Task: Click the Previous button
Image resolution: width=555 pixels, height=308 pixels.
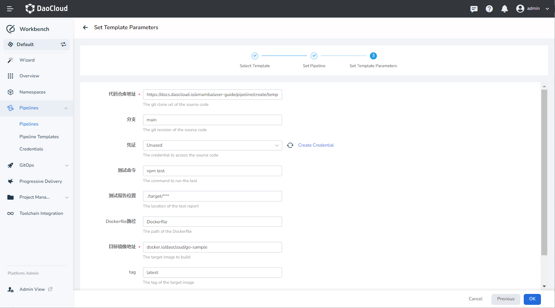Action: (x=505, y=299)
